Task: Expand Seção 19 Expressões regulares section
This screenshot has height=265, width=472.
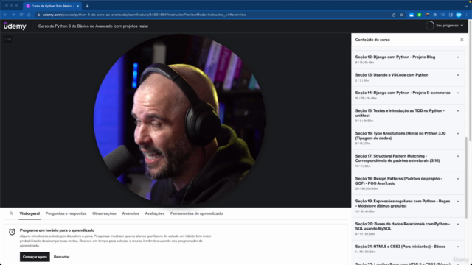Action: pyautogui.click(x=458, y=201)
